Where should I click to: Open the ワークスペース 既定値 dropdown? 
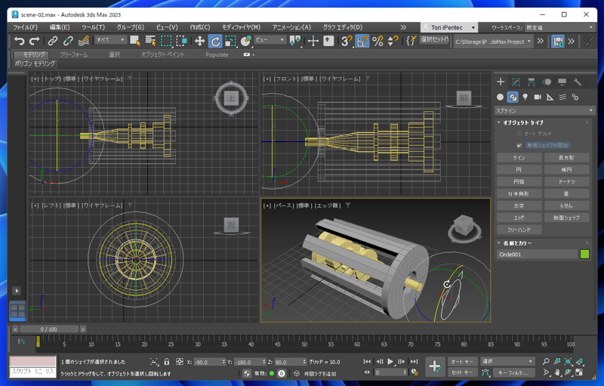coord(559,27)
